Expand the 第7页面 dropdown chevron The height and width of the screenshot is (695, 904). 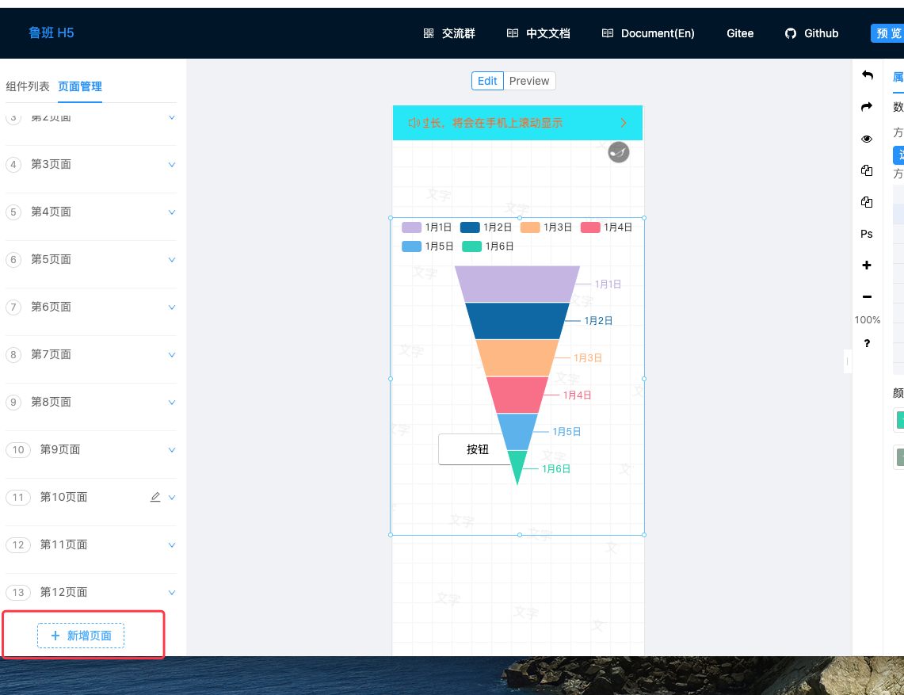[x=172, y=355]
